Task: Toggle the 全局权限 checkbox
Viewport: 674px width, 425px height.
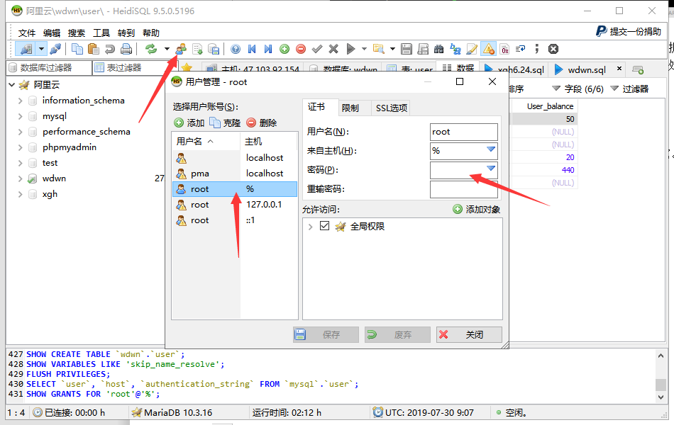Action: click(x=324, y=226)
